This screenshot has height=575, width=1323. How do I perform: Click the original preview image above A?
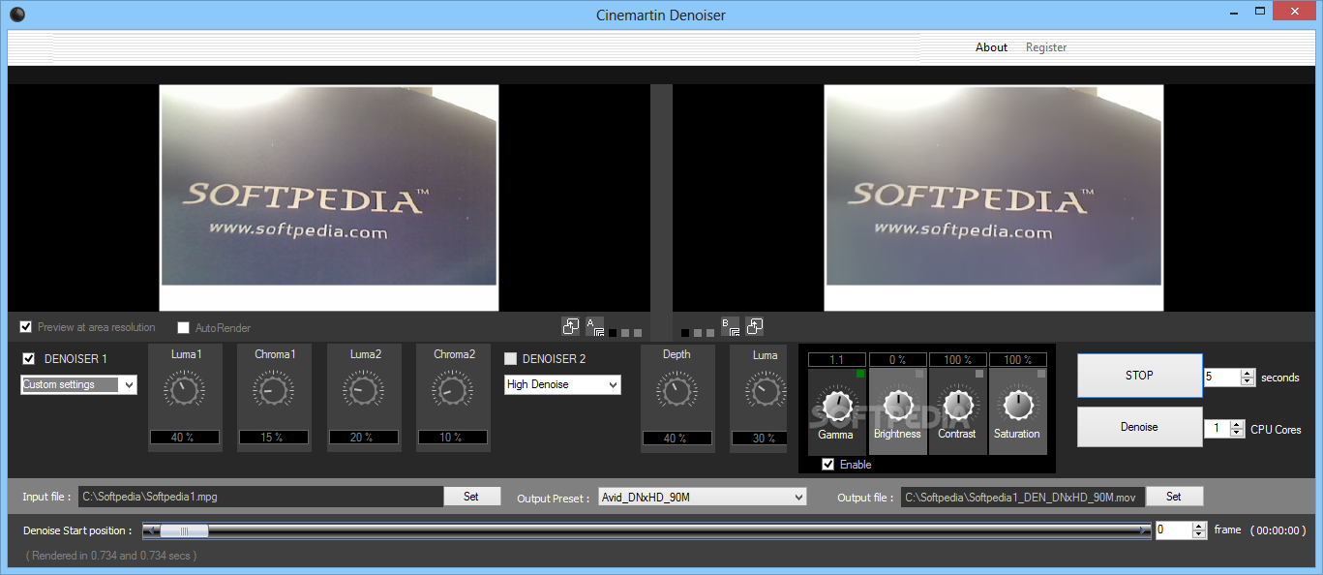[329, 197]
